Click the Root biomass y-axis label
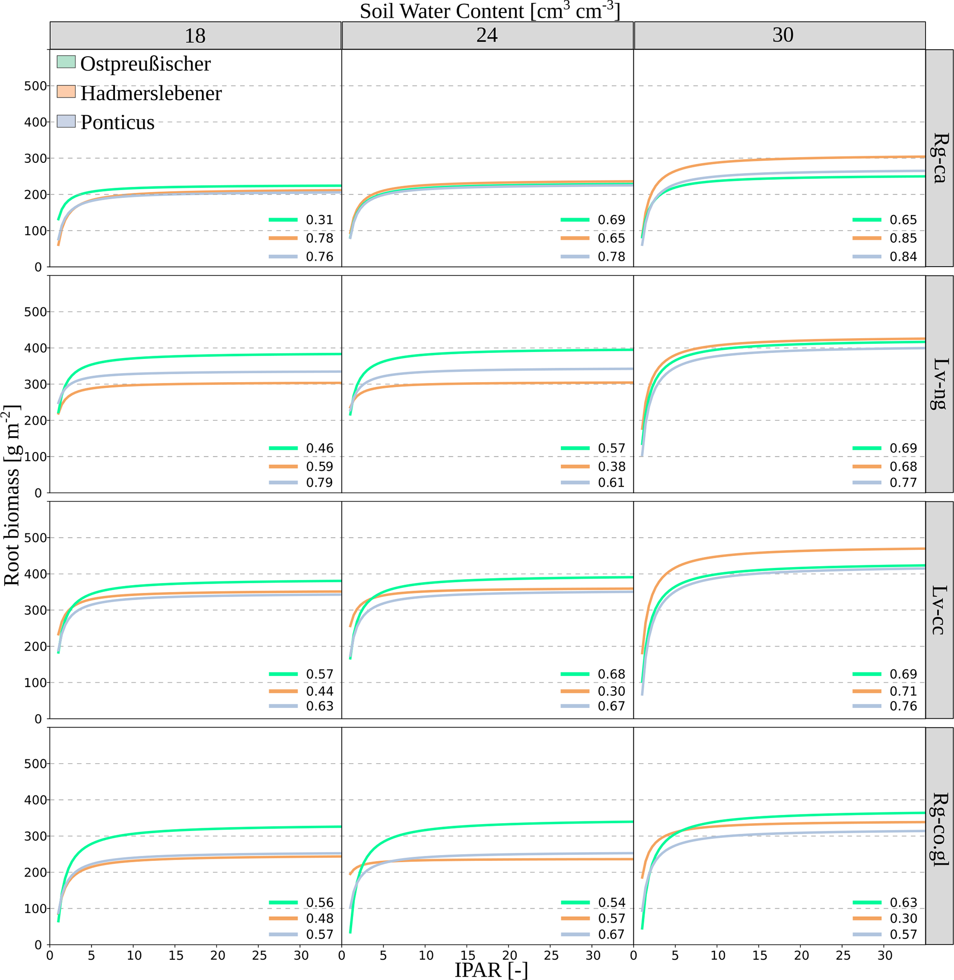 pyautogui.click(x=12, y=495)
